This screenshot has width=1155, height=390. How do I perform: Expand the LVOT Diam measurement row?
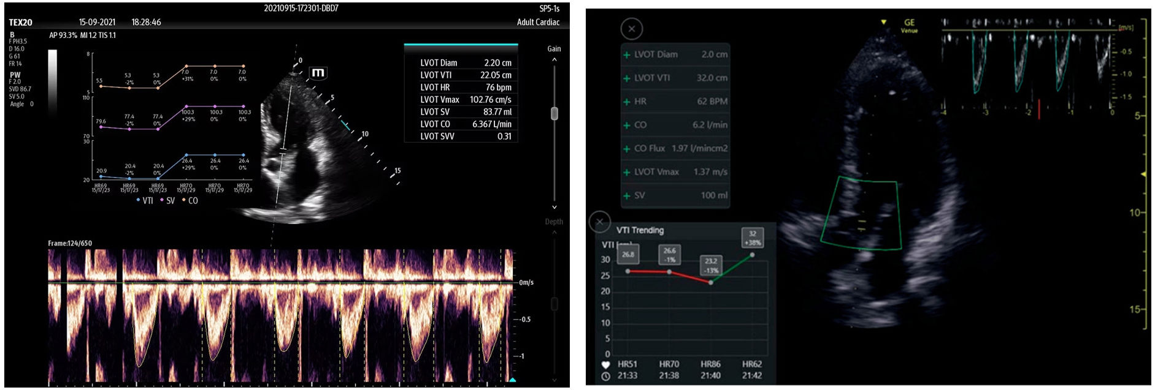click(x=627, y=55)
